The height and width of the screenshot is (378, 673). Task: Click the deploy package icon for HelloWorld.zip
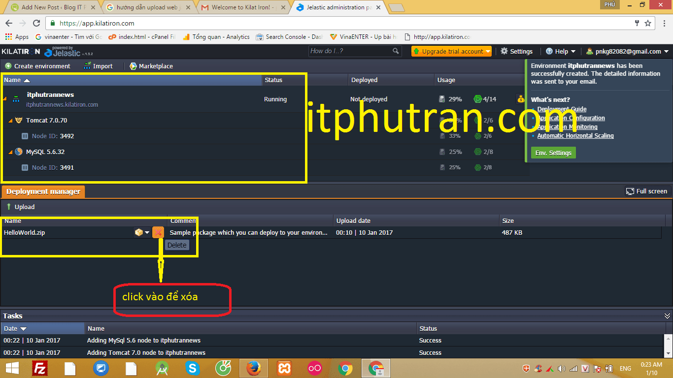click(138, 232)
